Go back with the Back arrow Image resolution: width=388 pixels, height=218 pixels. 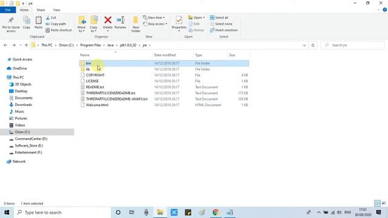(5, 45)
